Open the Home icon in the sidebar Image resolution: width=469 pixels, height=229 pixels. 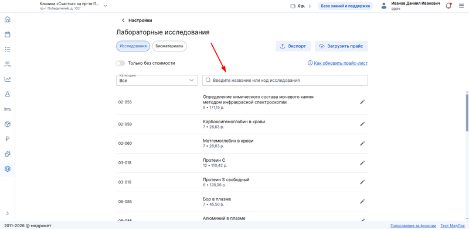coord(8,20)
